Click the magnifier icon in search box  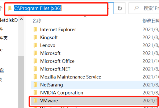(x=136, y=8)
